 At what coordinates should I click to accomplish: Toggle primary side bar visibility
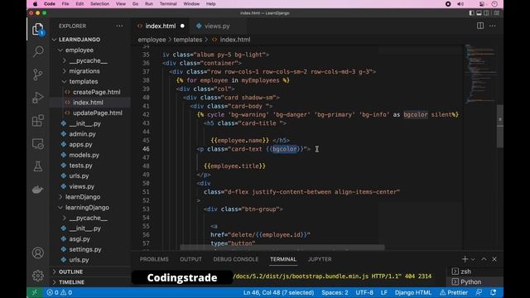(471, 13)
